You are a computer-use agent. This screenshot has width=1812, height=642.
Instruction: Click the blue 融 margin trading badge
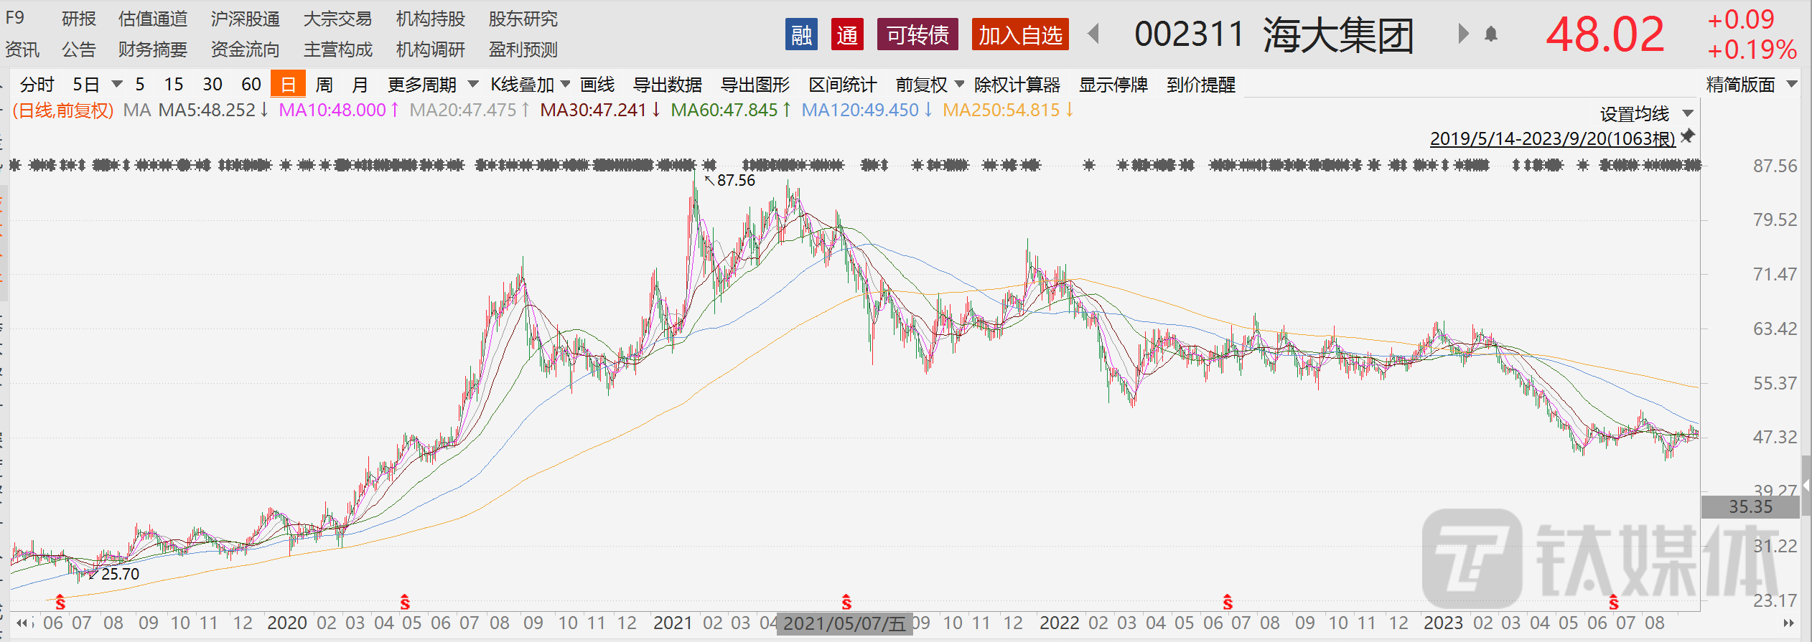[x=801, y=34]
